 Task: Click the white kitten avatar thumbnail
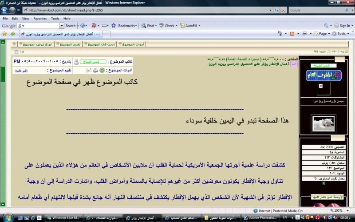pos(324,124)
